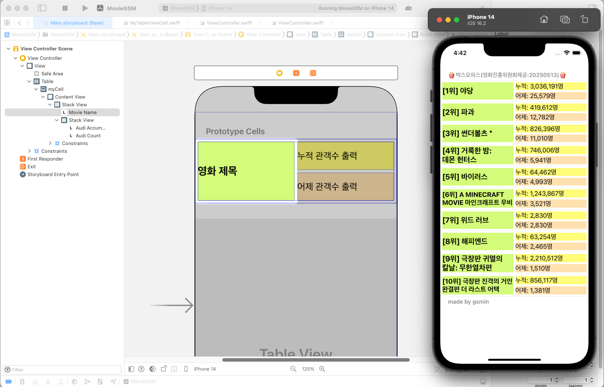604x387 pixels.
Task: Open Debug View Hierarchy
Action: pos(74,381)
